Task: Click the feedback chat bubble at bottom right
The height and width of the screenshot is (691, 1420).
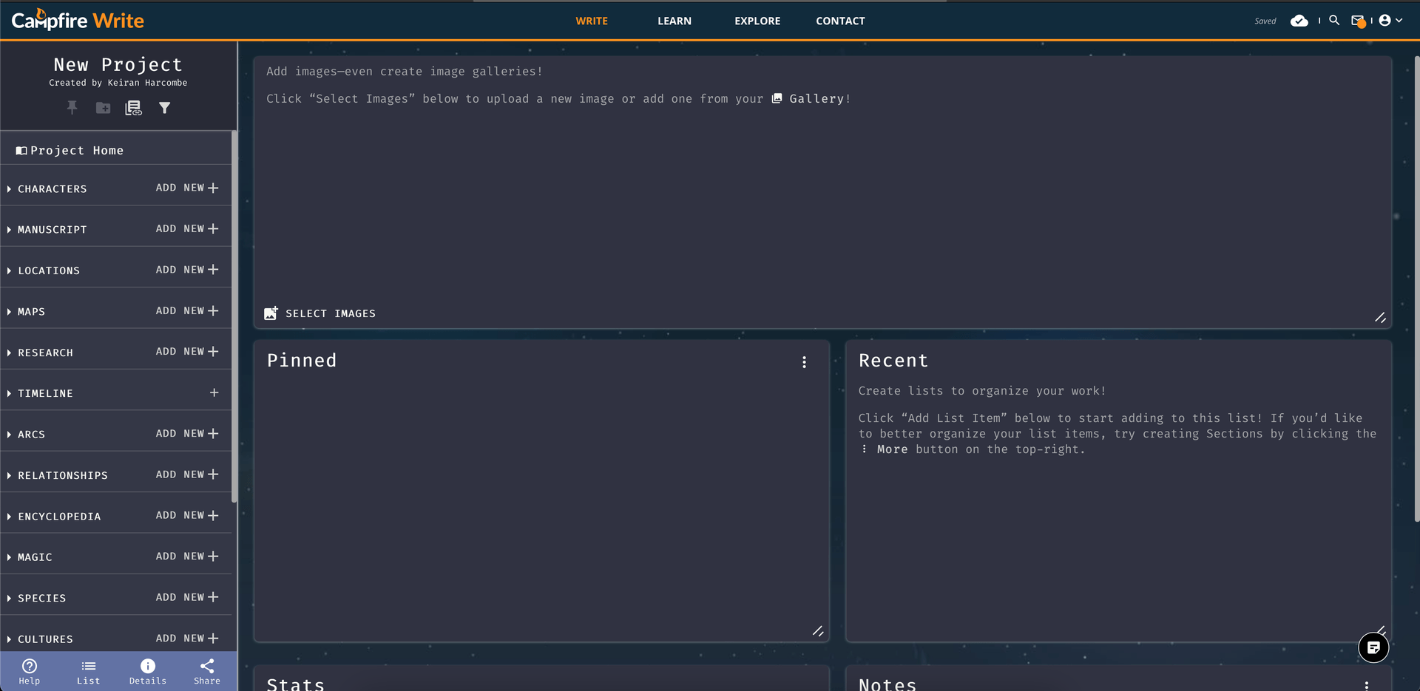Action: tap(1373, 647)
